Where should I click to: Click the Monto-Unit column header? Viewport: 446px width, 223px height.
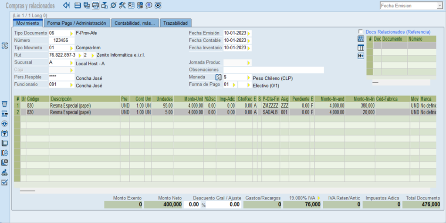coord(188,99)
